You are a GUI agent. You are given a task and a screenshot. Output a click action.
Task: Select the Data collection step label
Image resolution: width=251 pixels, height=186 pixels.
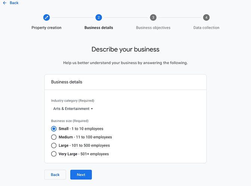206,28
